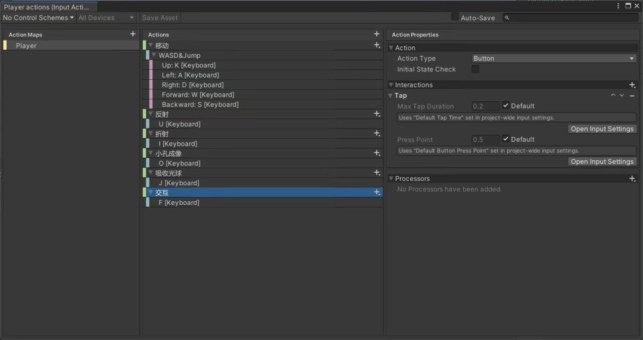Image resolution: width=643 pixels, height=340 pixels.
Task: Add a new processor with plus icon
Action: point(632,179)
